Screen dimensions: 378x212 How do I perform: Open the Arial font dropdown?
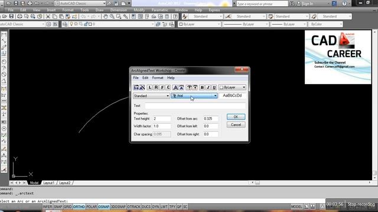pos(194,95)
